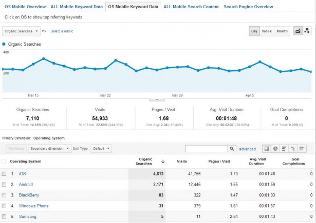Click the iOS organic searches value 4,813
The height and width of the screenshot is (223, 316).
(158, 174)
